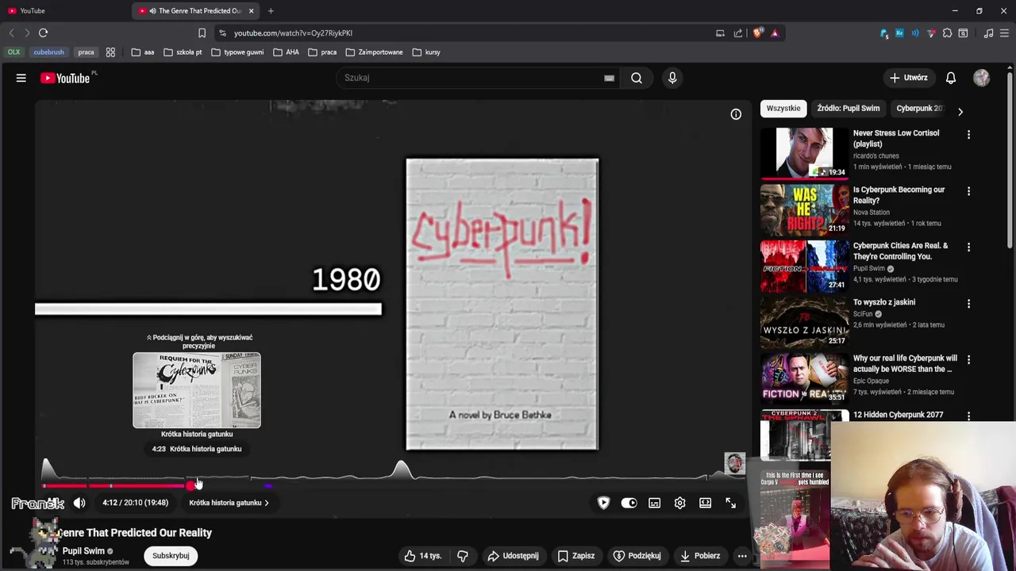1016x571 pixels.
Task: Open Never Stress Low Cortisol video thumbnail
Action: [804, 153]
